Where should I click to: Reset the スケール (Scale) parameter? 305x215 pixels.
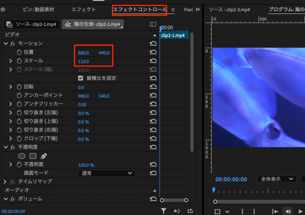tap(153, 61)
